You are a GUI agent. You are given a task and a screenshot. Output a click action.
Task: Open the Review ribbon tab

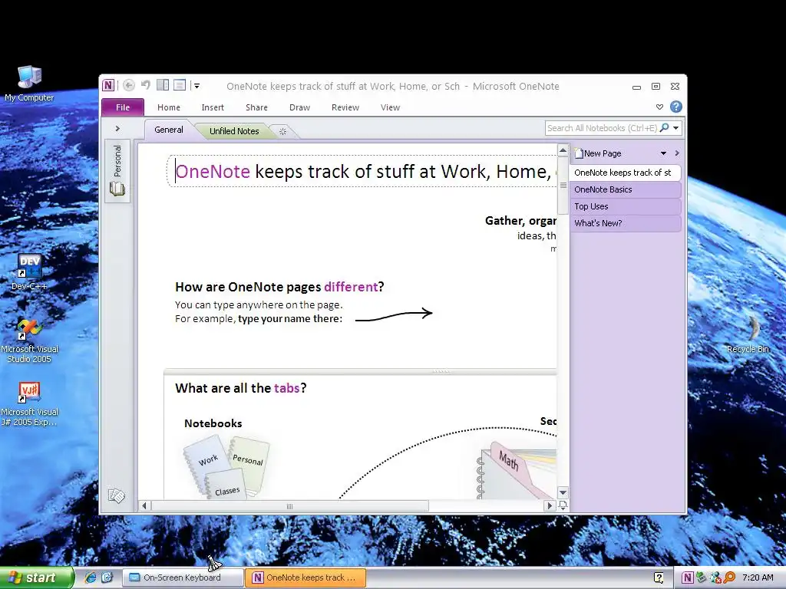pyautogui.click(x=345, y=107)
